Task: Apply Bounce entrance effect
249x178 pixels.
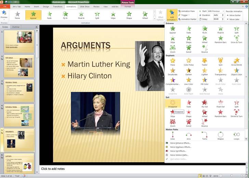Action: pyautogui.click(x=205, y=49)
